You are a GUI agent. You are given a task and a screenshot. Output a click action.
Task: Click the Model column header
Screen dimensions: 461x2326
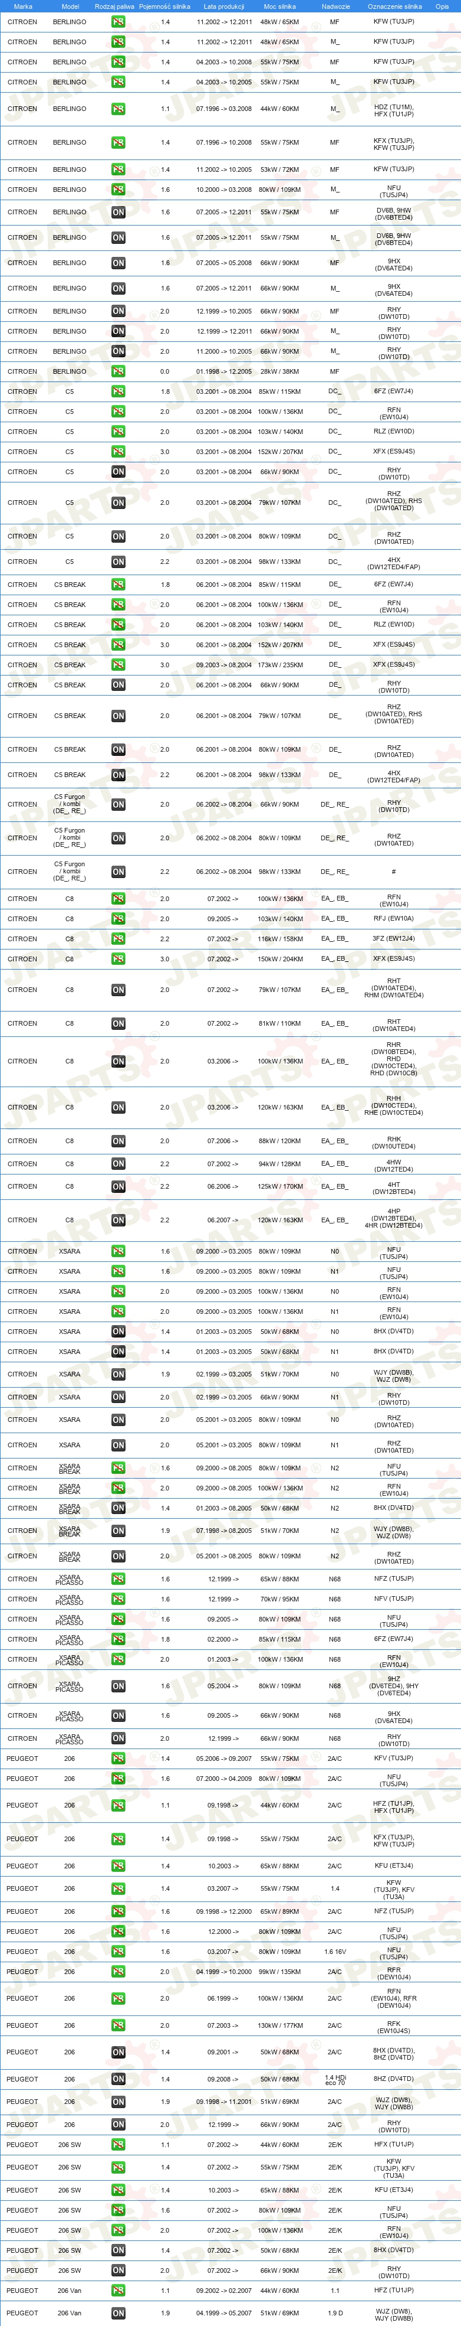70,6
